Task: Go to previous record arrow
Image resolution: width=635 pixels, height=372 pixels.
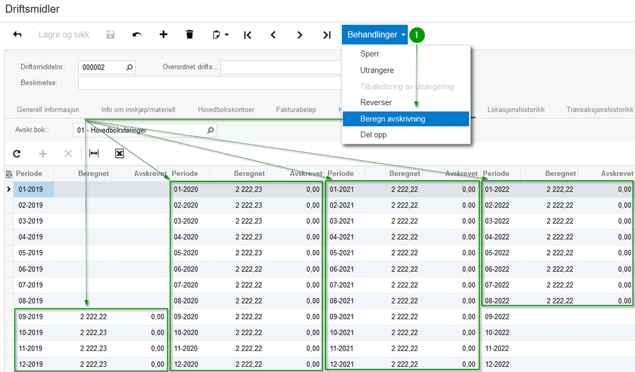Action: 273,35
